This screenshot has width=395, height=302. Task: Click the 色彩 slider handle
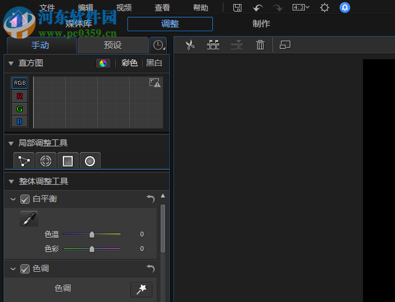92,249
